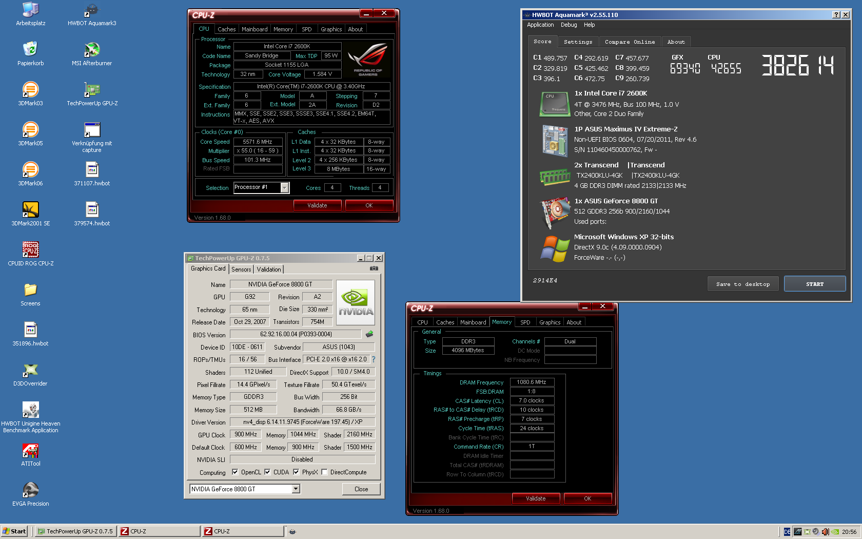Open the Application menu in HWBOT Aquamark

tap(540, 25)
